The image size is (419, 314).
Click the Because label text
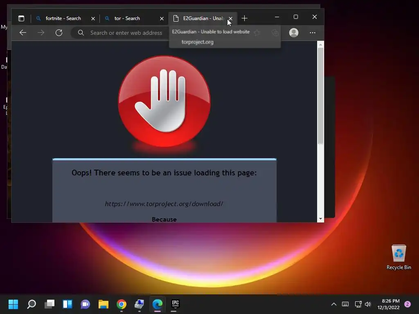[164, 220]
